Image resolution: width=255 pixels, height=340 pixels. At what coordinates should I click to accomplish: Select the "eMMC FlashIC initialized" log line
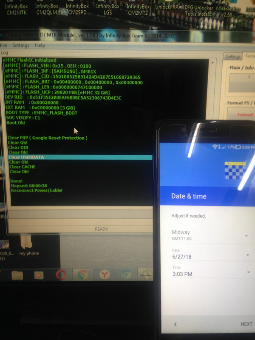[x=29, y=60]
